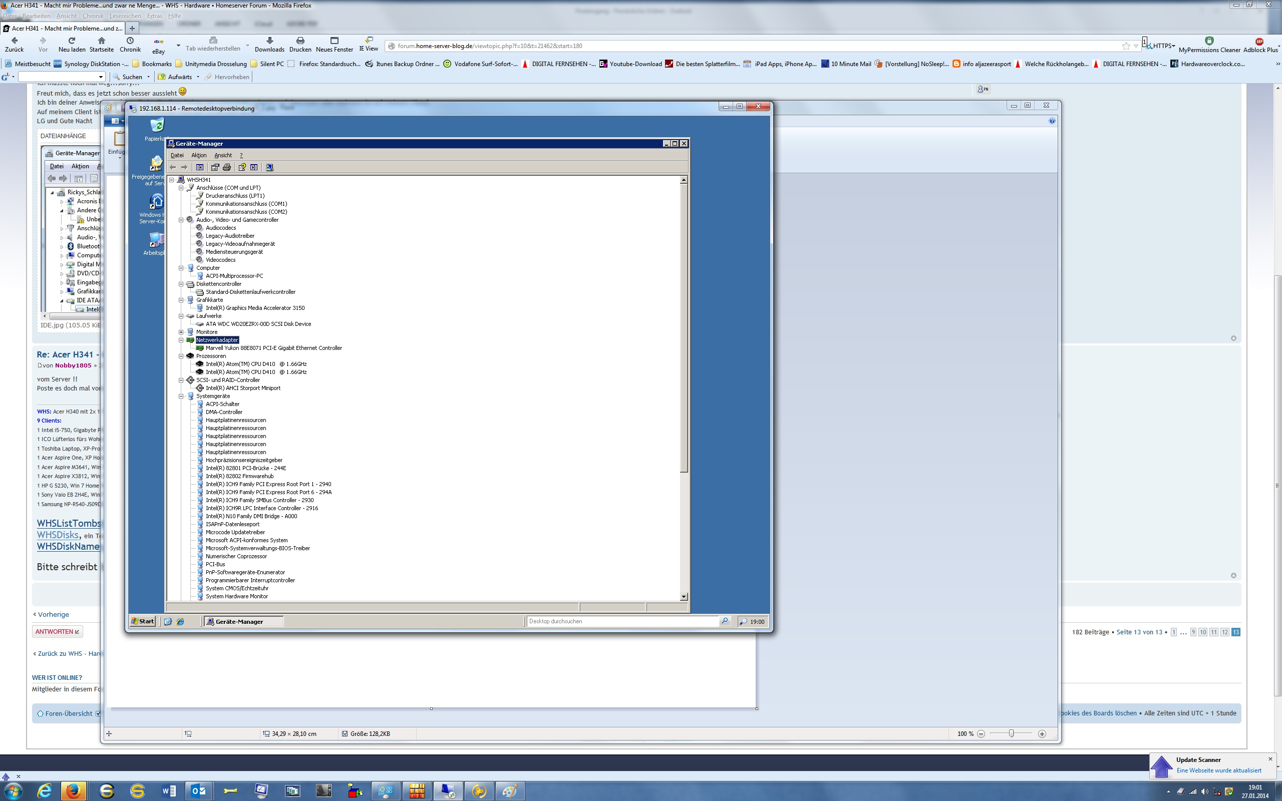Image resolution: width=1282 pixels, height=801 pixels.
Task: Click Internet Explorer quick launch in remote taskbar
Action: (181, 621)
